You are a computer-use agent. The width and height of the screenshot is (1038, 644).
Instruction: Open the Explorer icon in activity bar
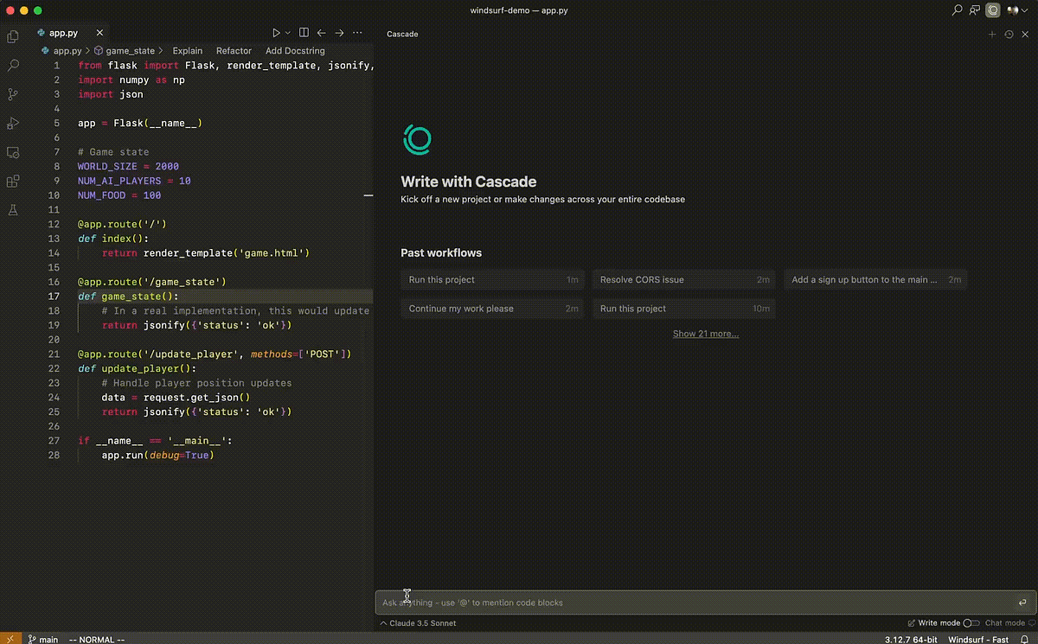coord(13,36)
